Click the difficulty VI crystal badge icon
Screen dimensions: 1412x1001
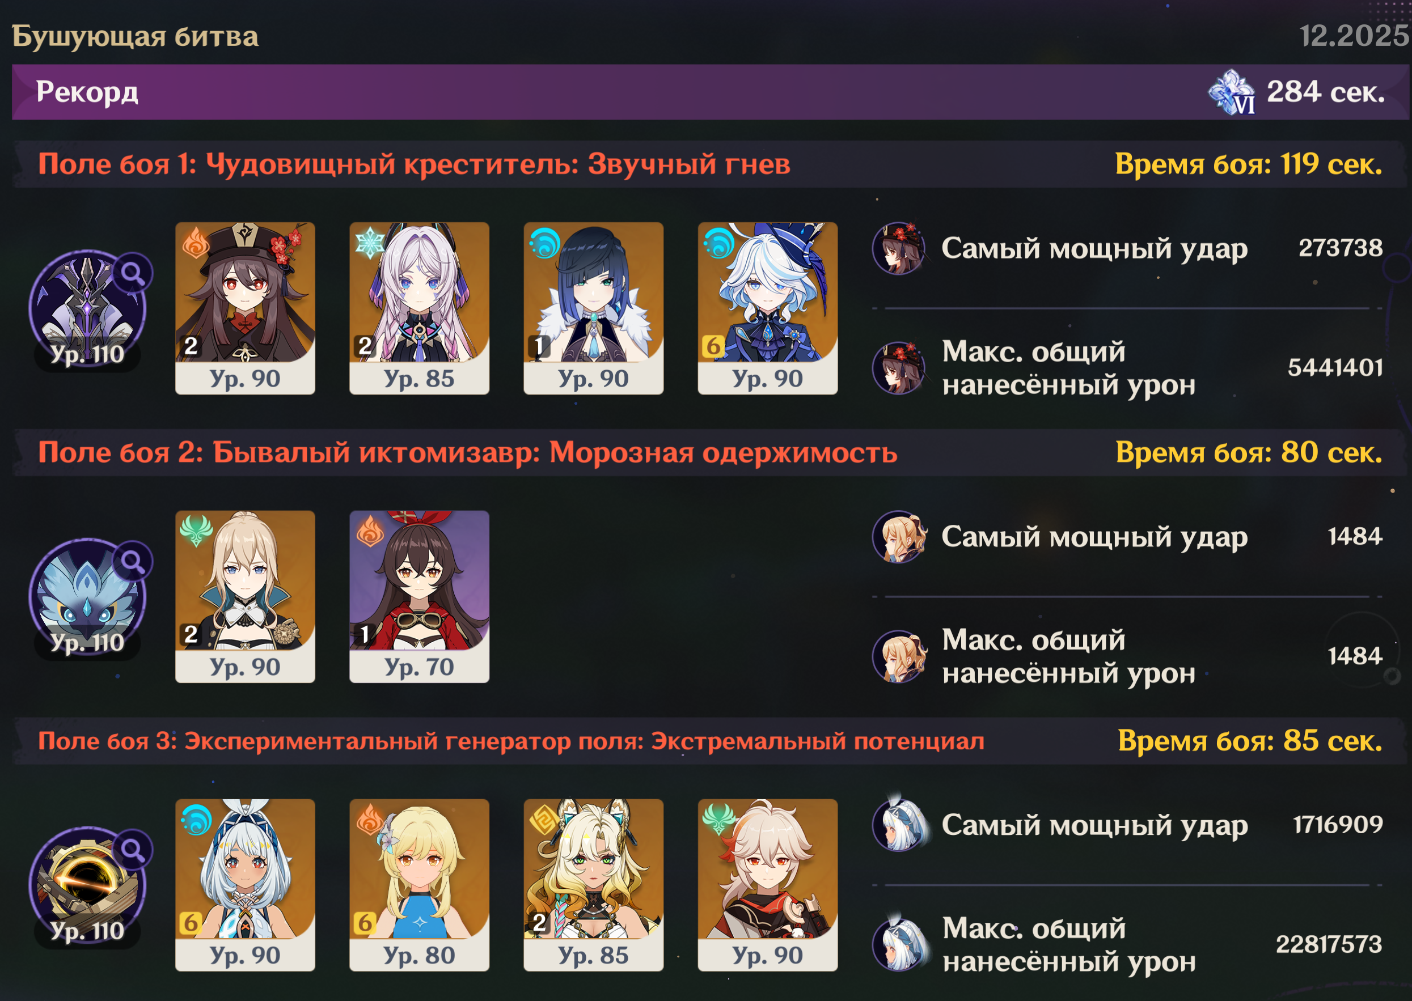coord(1231,92)
